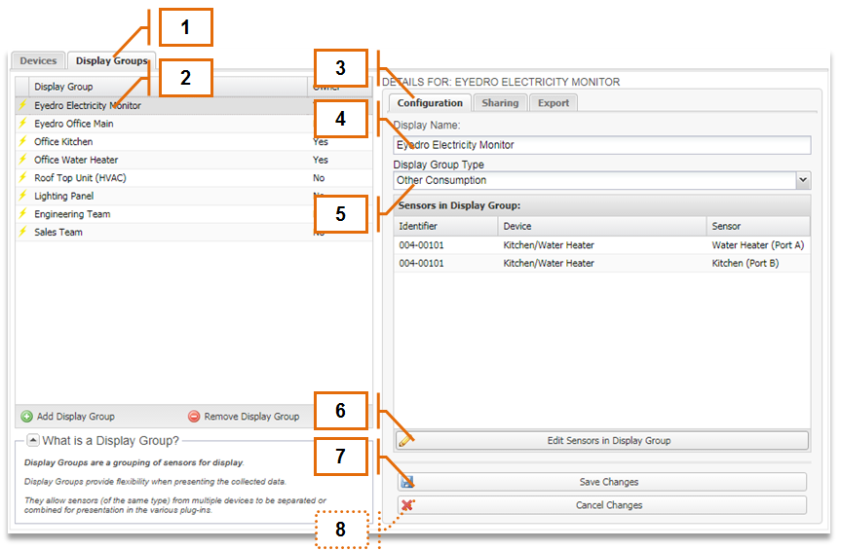Open the Display Groups tab

[111, 60]
